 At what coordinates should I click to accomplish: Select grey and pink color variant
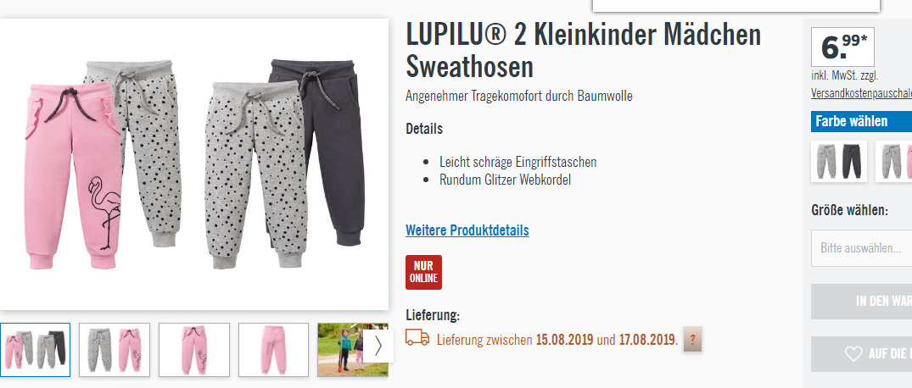coord(894,161)
